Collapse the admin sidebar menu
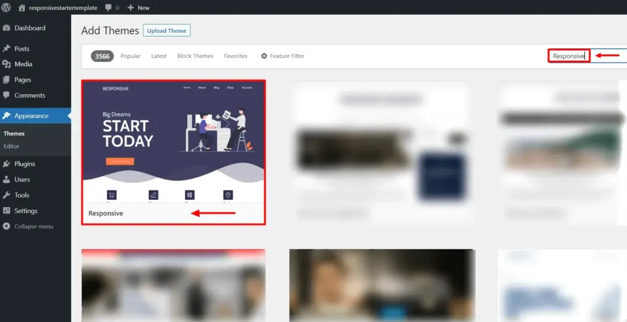This screenshot has height=322, width=627. [33, 227]
